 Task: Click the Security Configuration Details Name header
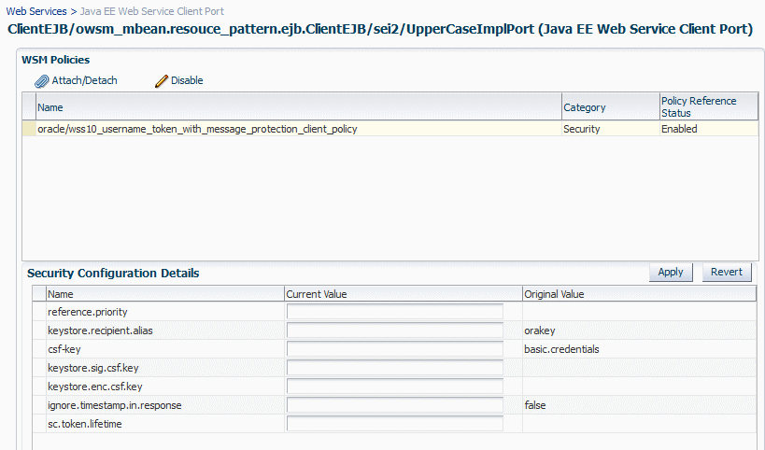tap(165, 294)
